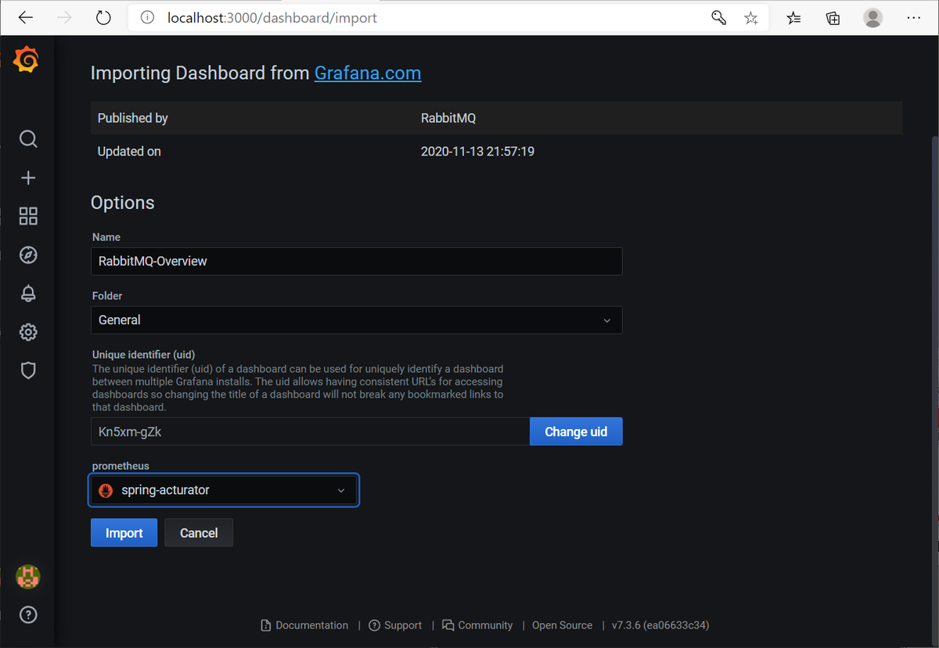
Task: Open the browser Collections icon
Action: click(833, 18)
